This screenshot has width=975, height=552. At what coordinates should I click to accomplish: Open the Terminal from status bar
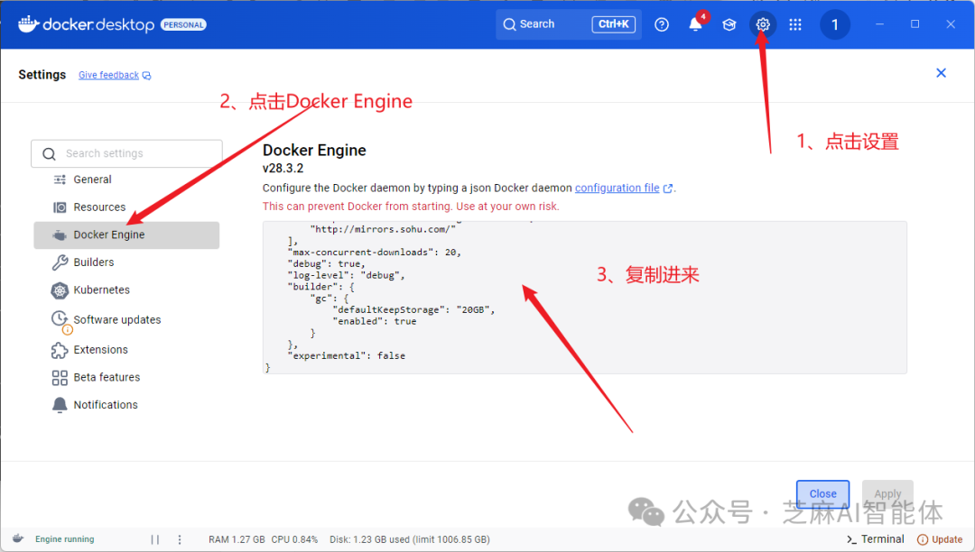(x=876, y=539)
